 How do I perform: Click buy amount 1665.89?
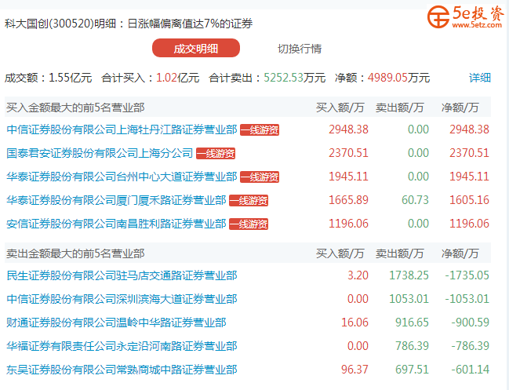[x=348, y=200]
